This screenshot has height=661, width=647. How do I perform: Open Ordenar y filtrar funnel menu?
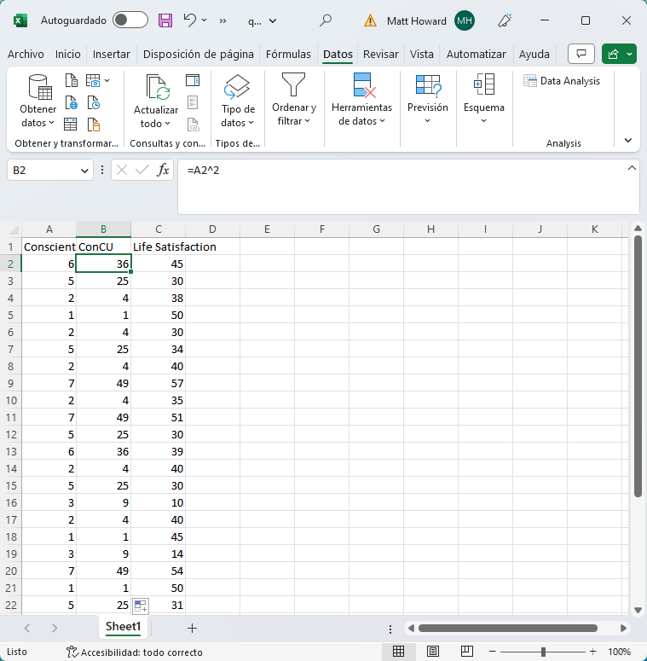[294, 101]
